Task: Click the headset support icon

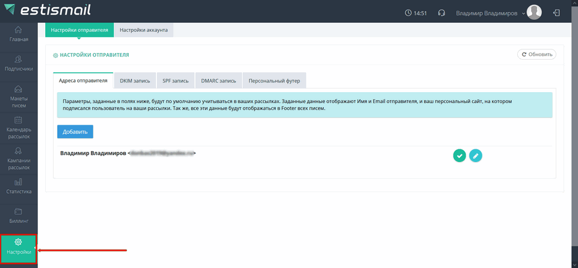Action: [x=442, y=13]
